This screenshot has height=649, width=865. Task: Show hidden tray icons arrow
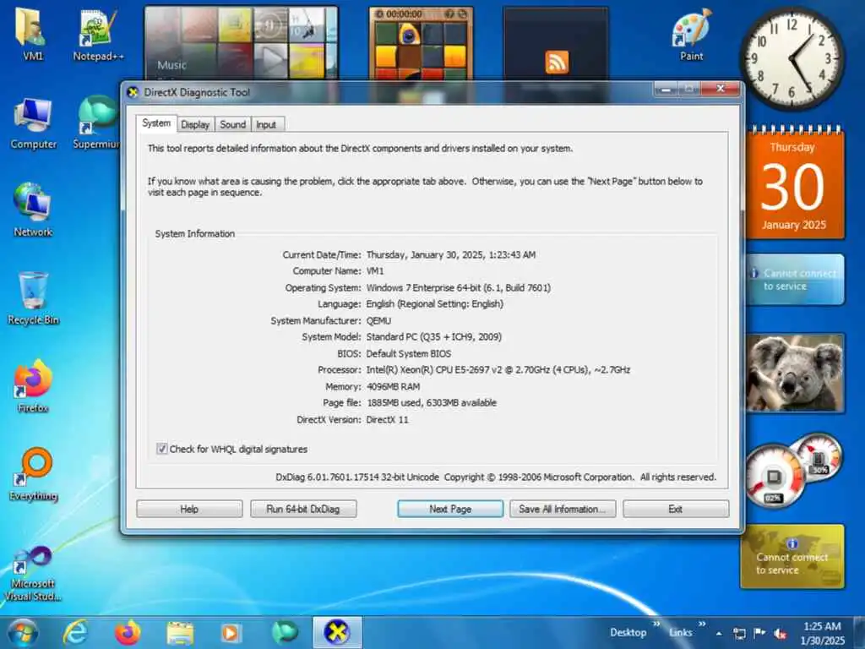click(719, 634)
